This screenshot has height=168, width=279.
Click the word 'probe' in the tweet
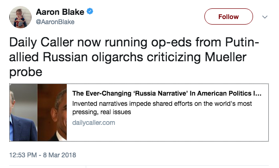click(25, 72)
